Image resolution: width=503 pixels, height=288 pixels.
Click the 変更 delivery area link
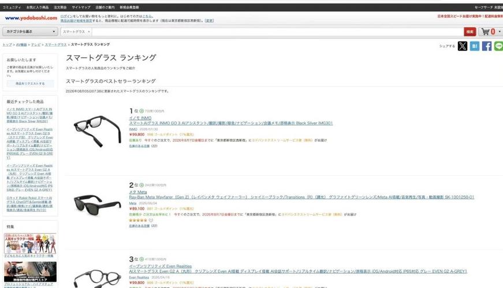(209, 21)
